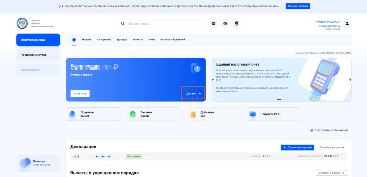Open Настроить отображение settings
Viewport: 367px width, 177px height.
[x=329, y=130]
